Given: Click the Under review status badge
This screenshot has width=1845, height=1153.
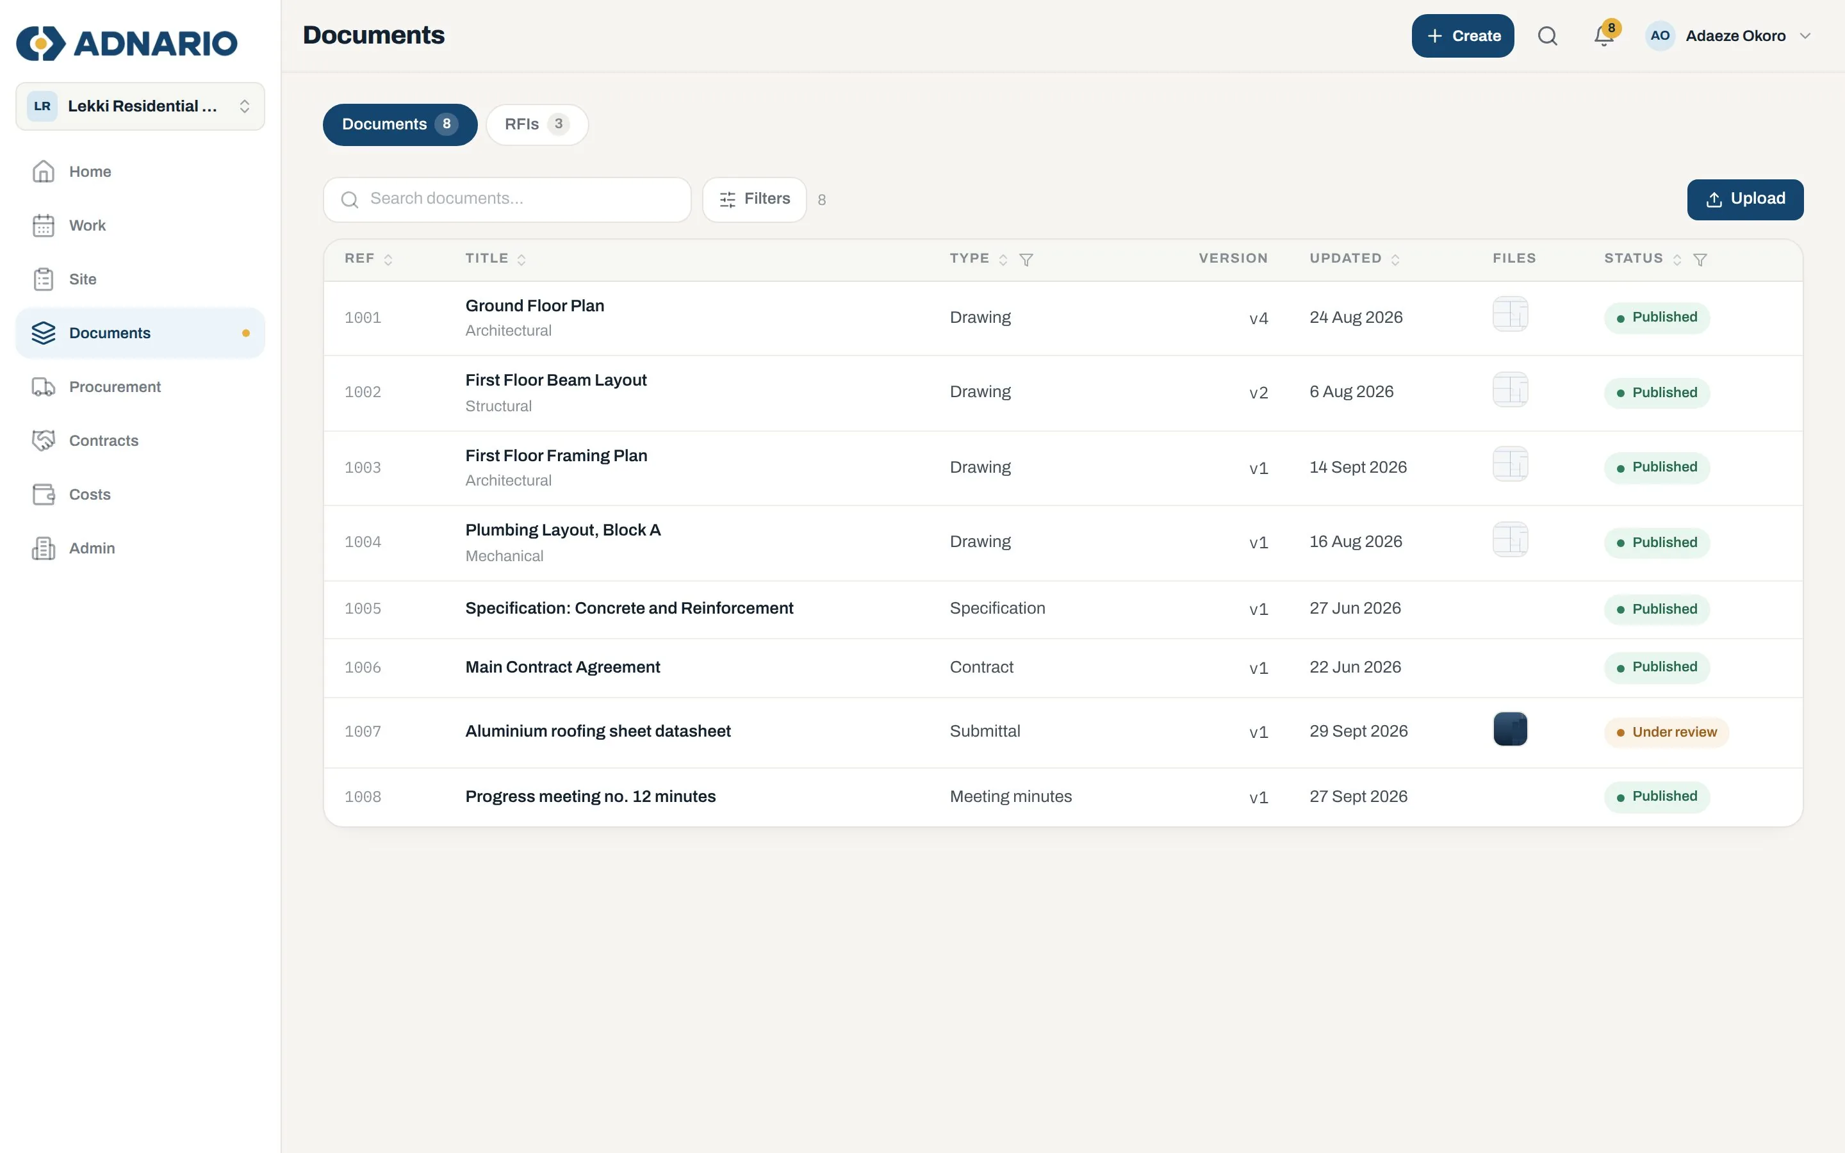Looking at the screenshot, I should click(x=1666, y=732).
